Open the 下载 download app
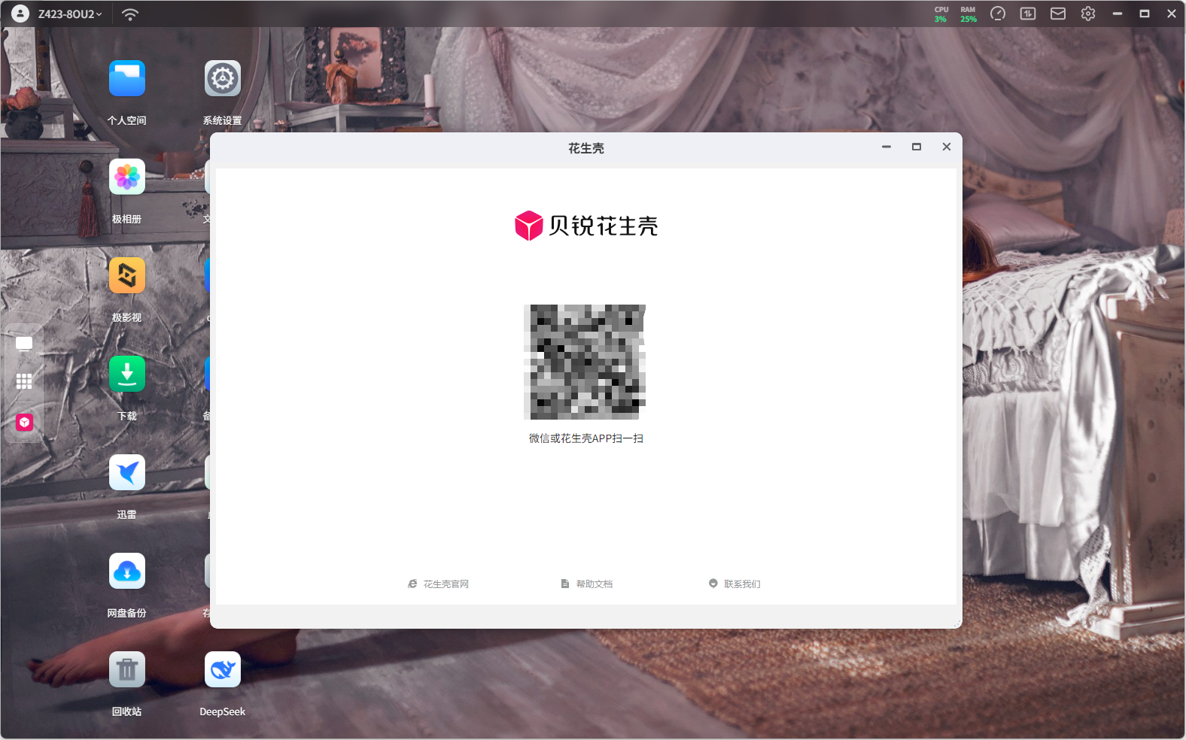 pyautogui.click(x=126, y=375)
